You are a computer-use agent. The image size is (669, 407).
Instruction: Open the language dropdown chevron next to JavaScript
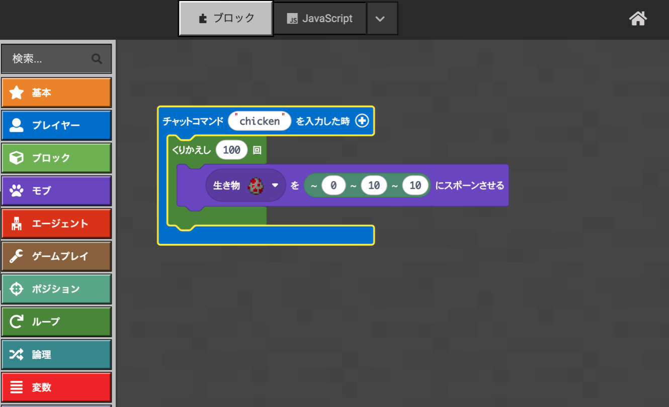(380, 19)
